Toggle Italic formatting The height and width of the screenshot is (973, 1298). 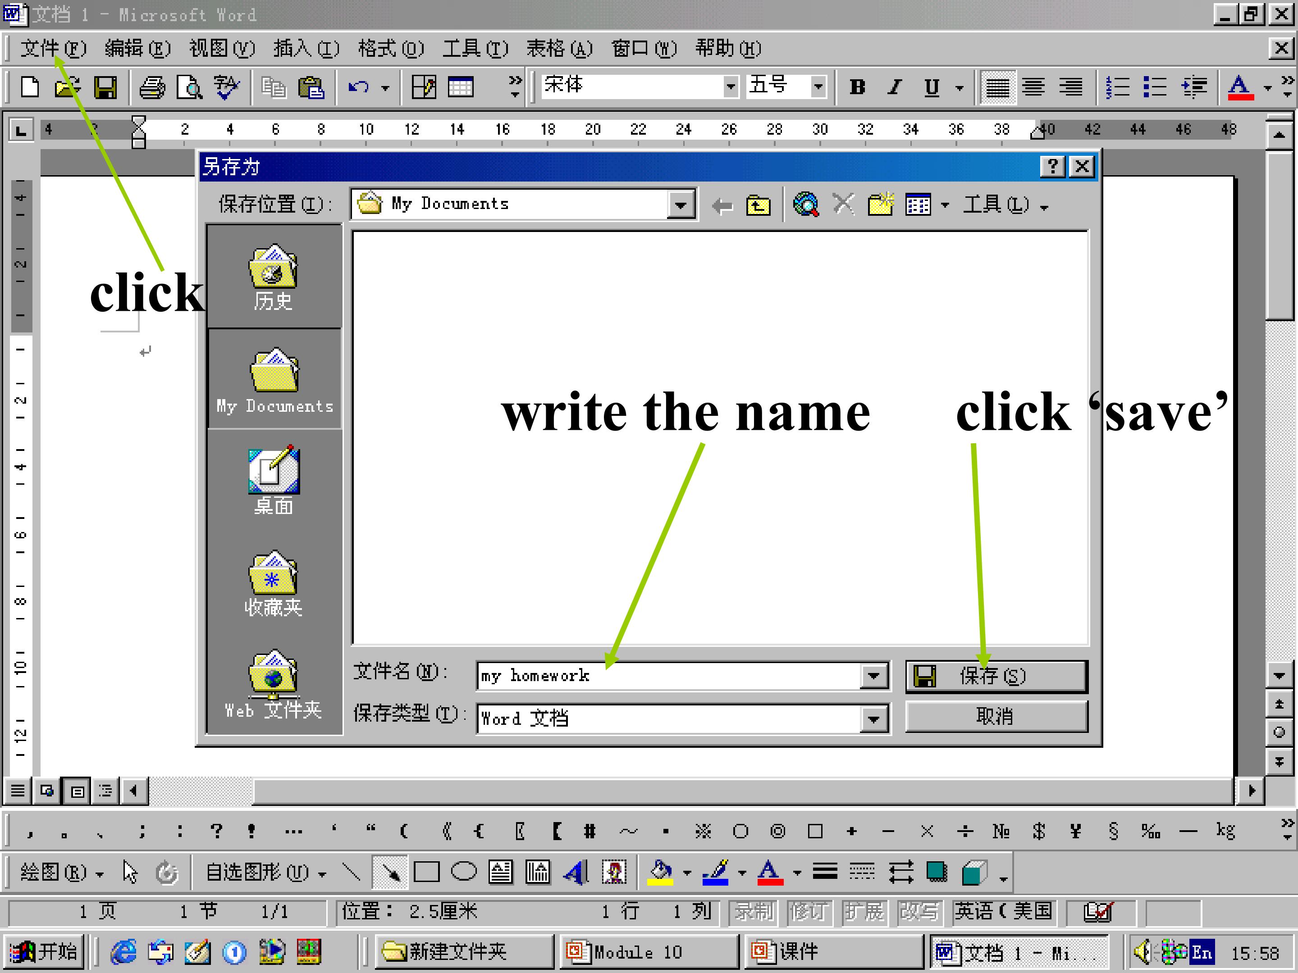[x=894, y=88]
